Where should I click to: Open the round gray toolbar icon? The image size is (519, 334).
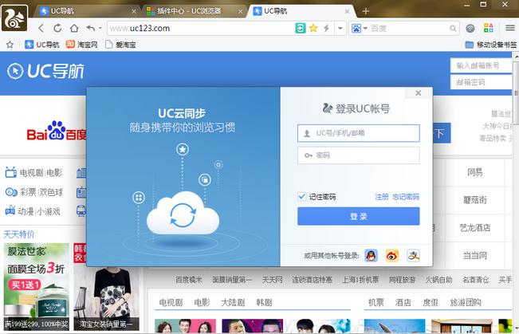coord(470,29)
